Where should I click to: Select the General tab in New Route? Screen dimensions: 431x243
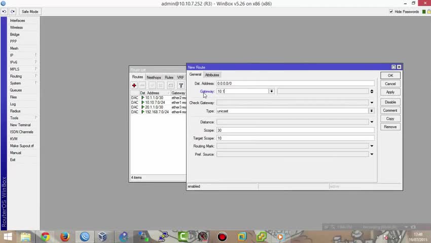195,74
